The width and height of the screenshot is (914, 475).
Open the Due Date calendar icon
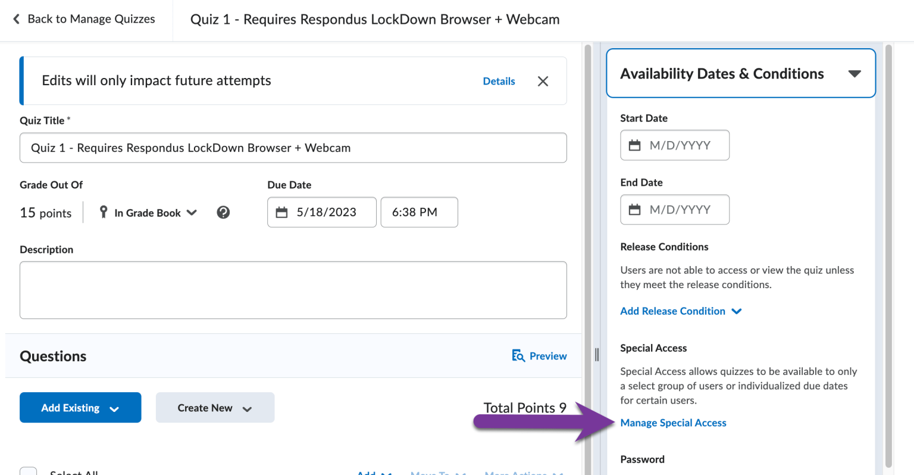click(282, 212)
